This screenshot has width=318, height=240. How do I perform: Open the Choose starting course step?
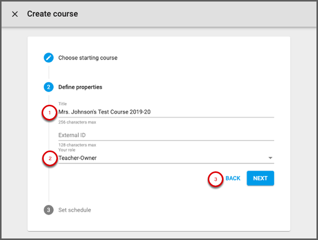coord(88,58)
